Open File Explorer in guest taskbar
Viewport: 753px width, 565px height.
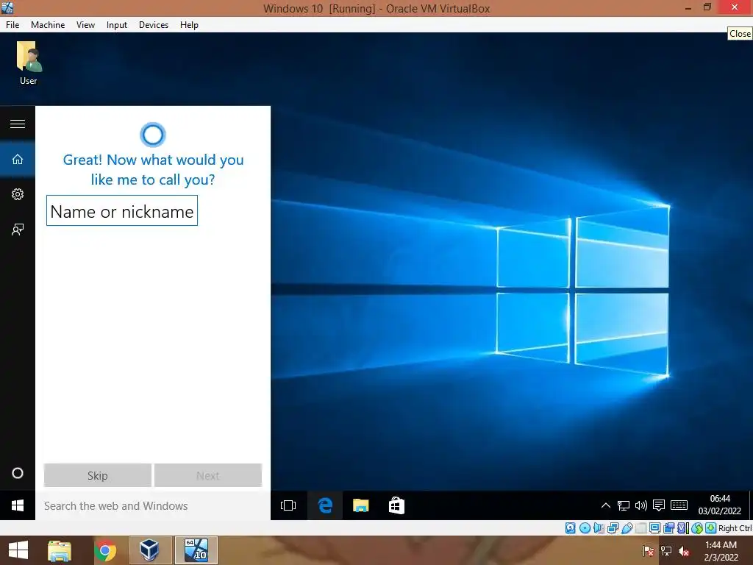pyautogui.click(x=360, y=505)
